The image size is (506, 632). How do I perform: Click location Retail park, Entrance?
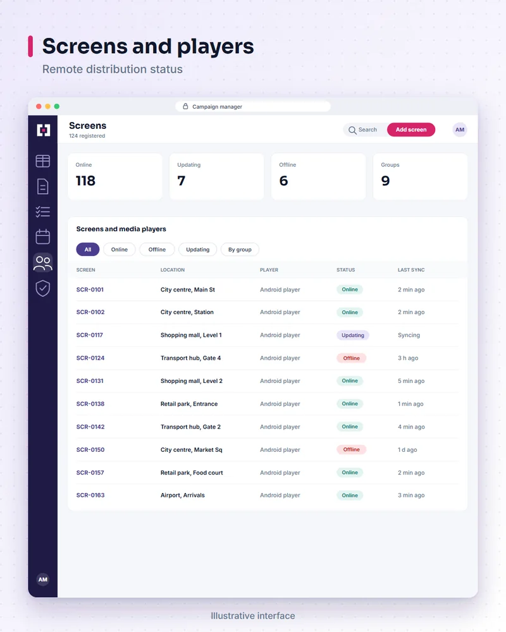tap(189, 404)
